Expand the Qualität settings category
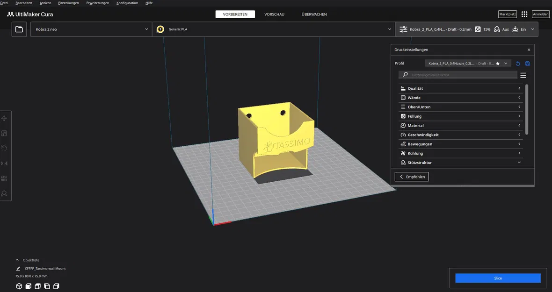Screen dimensions: 552x292 coord(460,89)
